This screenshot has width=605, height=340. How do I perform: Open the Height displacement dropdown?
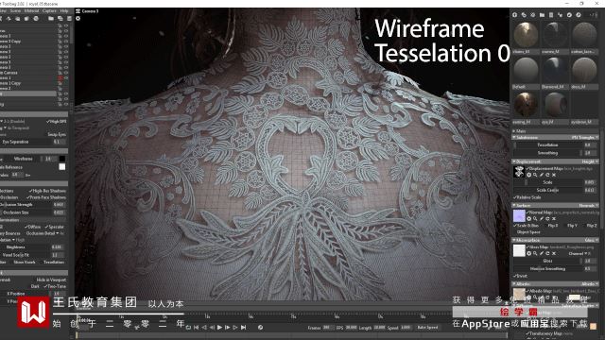[590, 161]
